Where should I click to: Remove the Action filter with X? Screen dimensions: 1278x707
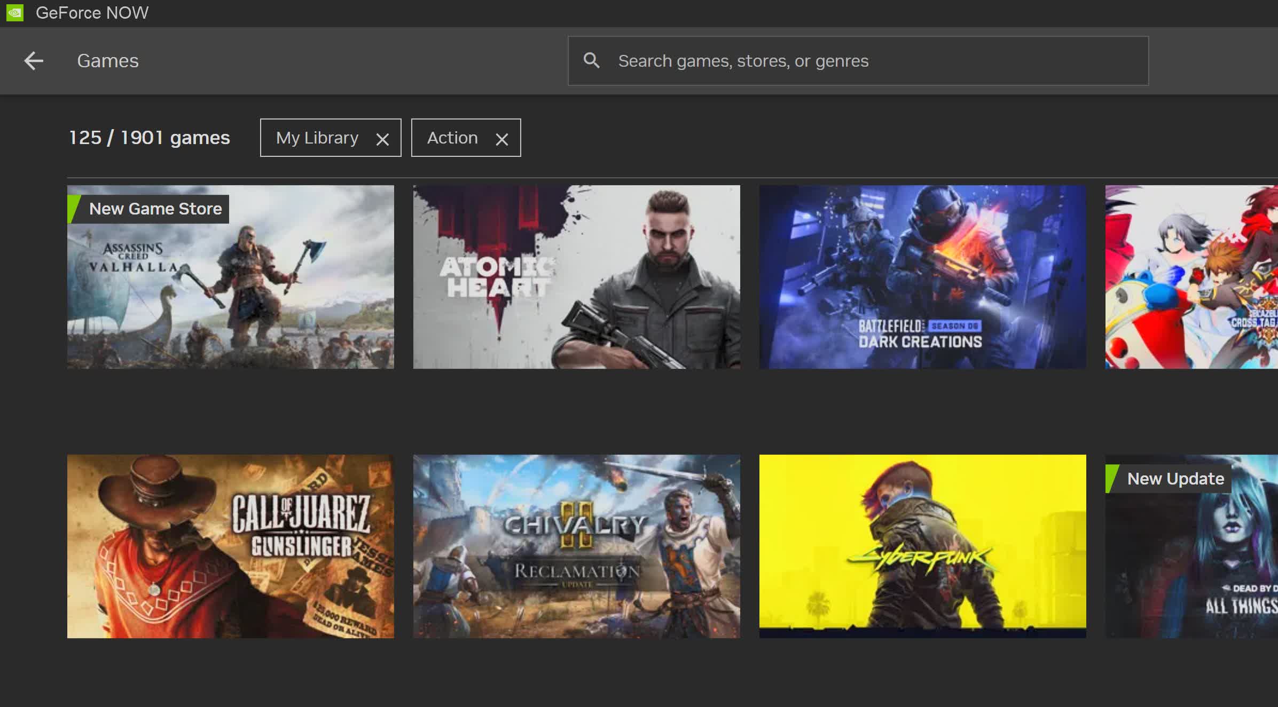coord(501,139)
